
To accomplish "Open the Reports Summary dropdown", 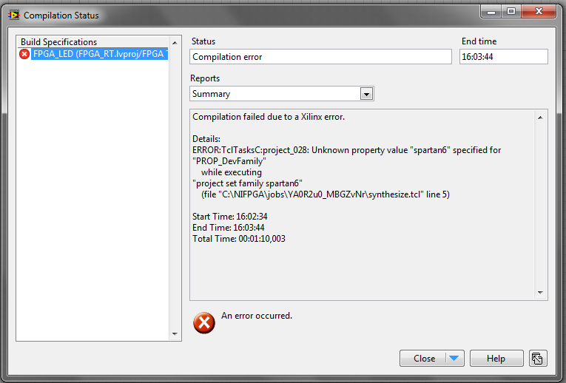I will (365, 94).
